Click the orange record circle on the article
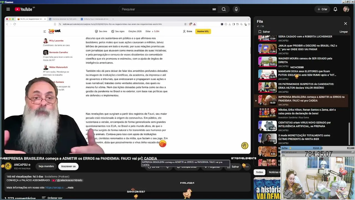 163,144
